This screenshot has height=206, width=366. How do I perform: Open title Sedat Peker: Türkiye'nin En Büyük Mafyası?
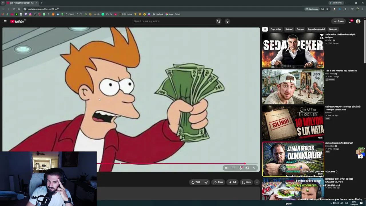coord(340,36)
